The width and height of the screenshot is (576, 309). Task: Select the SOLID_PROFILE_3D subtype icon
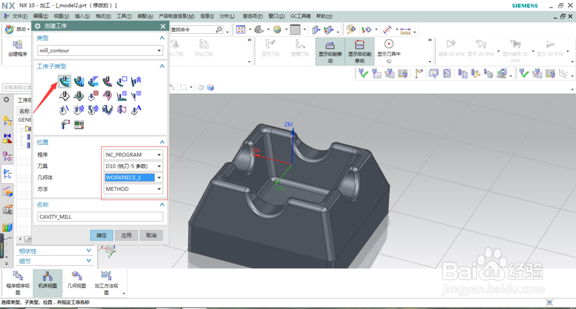pos(108,110)
